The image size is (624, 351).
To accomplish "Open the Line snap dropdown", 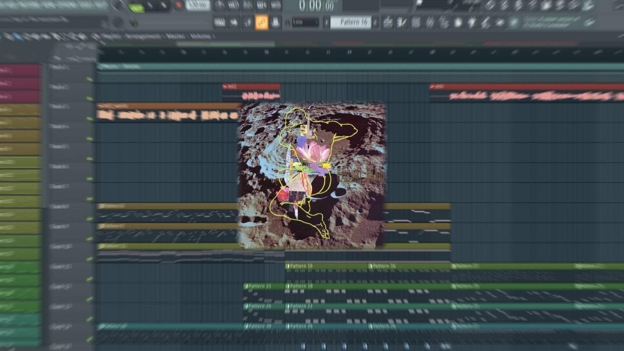I will (306, 22).
